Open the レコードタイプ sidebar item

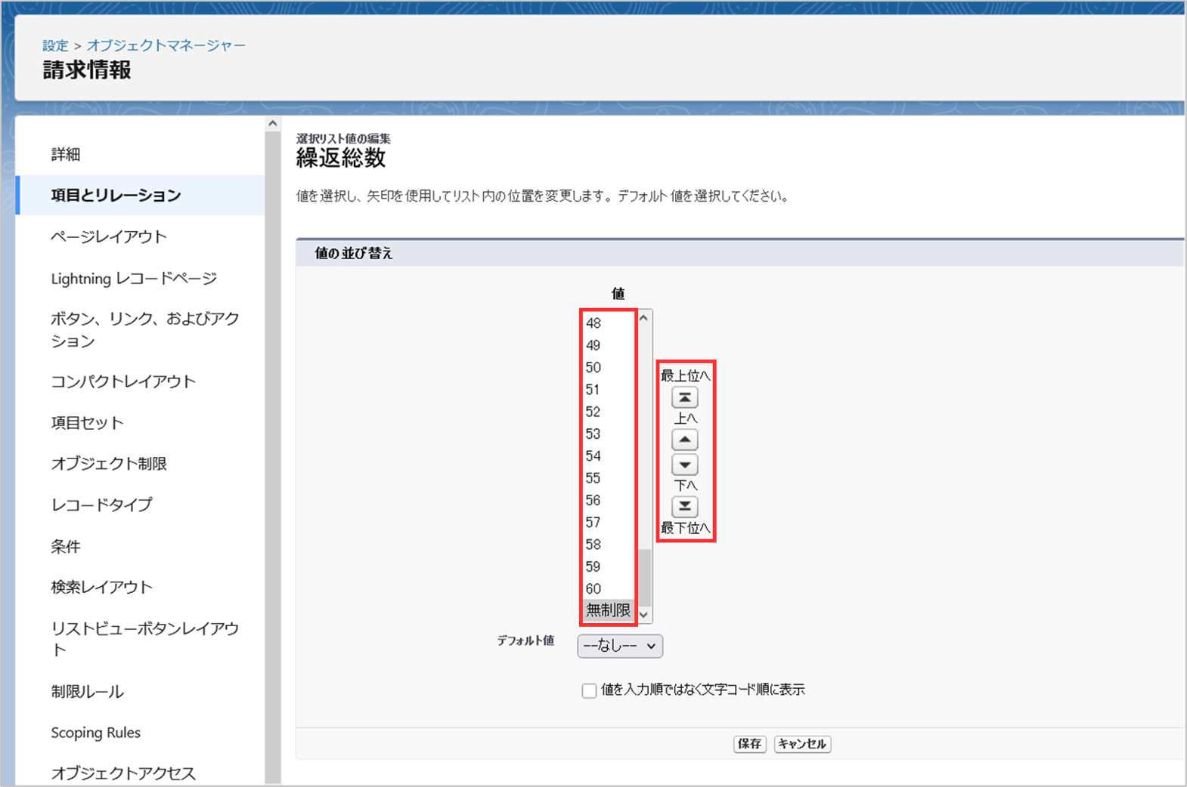(101, 505)
